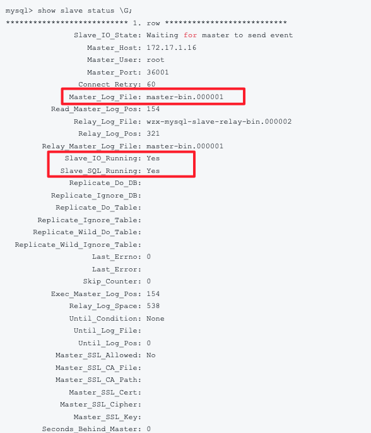Click the highlighted Master_Log_File label
Screen dimensions: 371x433
click(105, 97)
